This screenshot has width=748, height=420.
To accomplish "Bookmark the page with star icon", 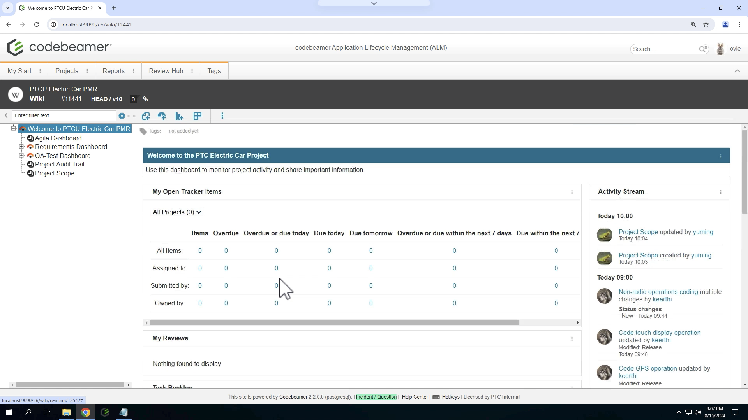I will [x=706, y=24].
